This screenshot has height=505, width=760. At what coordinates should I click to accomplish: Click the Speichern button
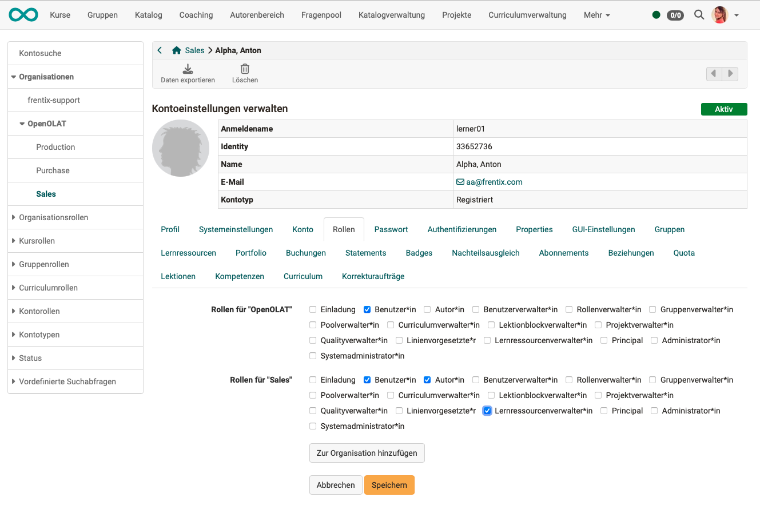[389, 485]
